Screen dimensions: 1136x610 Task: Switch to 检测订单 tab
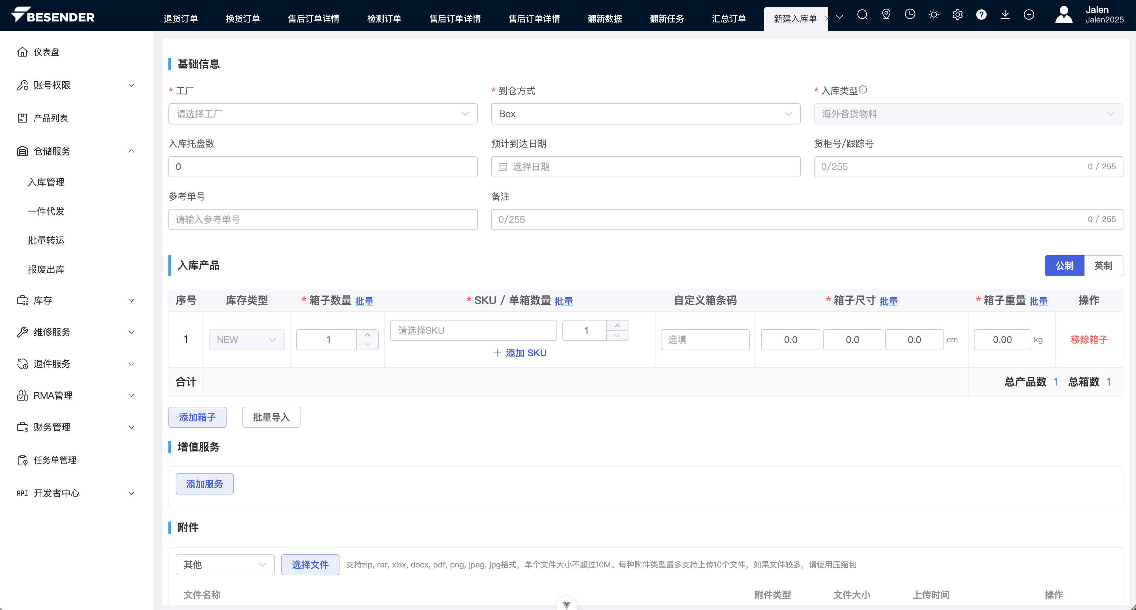pos(384,19)
